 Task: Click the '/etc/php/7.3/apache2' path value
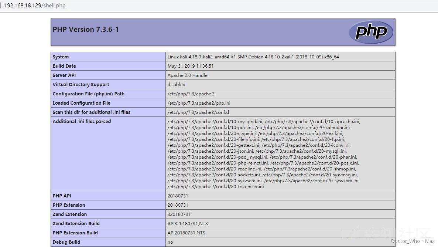coord(191,94)
